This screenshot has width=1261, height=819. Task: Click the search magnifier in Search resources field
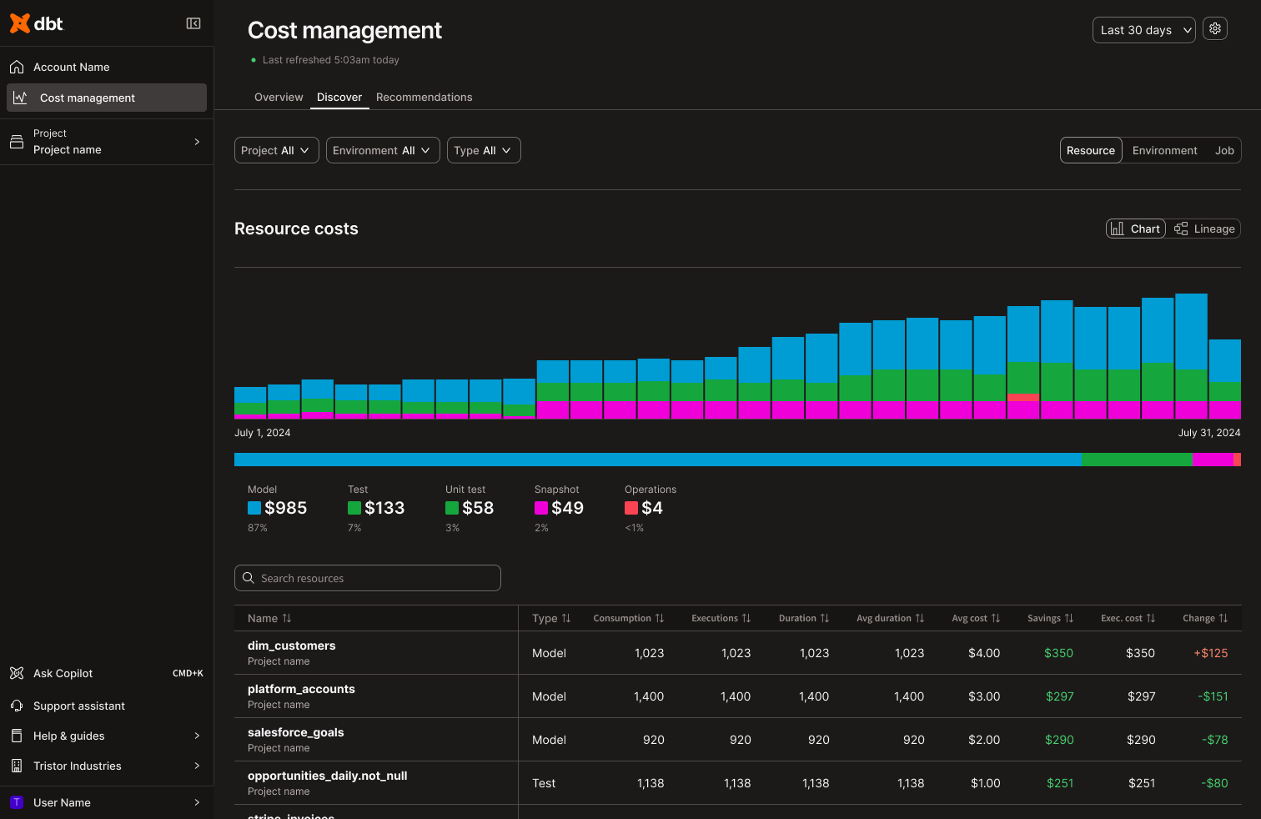(248, 577)
